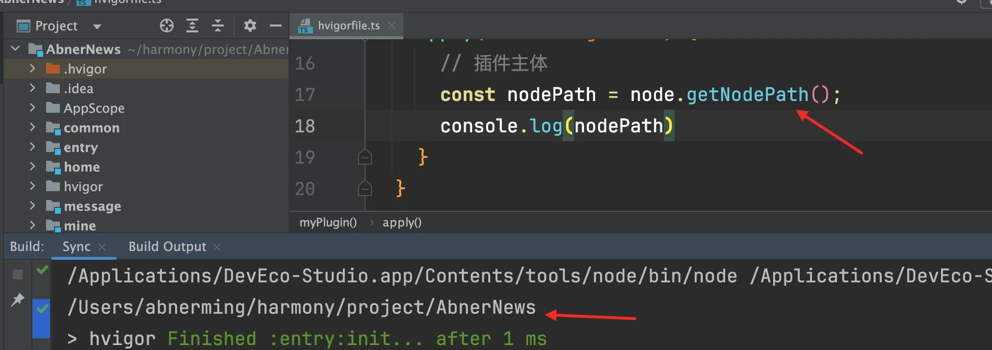992x350 pixels.
Task: Collapse the AbnerNews root folder
Action: point(15,49)
